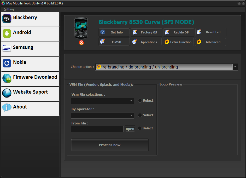Click the FLASH button
246x178 pixels.
(x=114, y=42)
